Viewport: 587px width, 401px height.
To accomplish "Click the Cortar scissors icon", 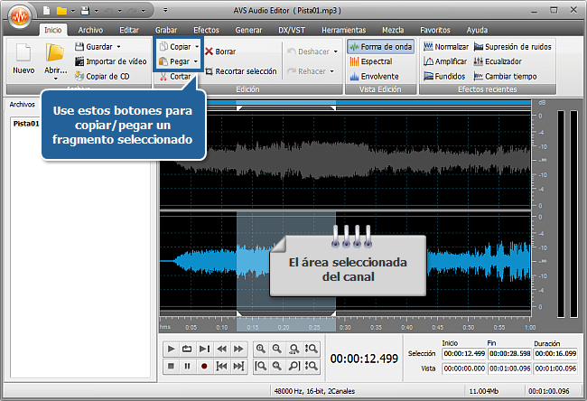I will 163,77.
